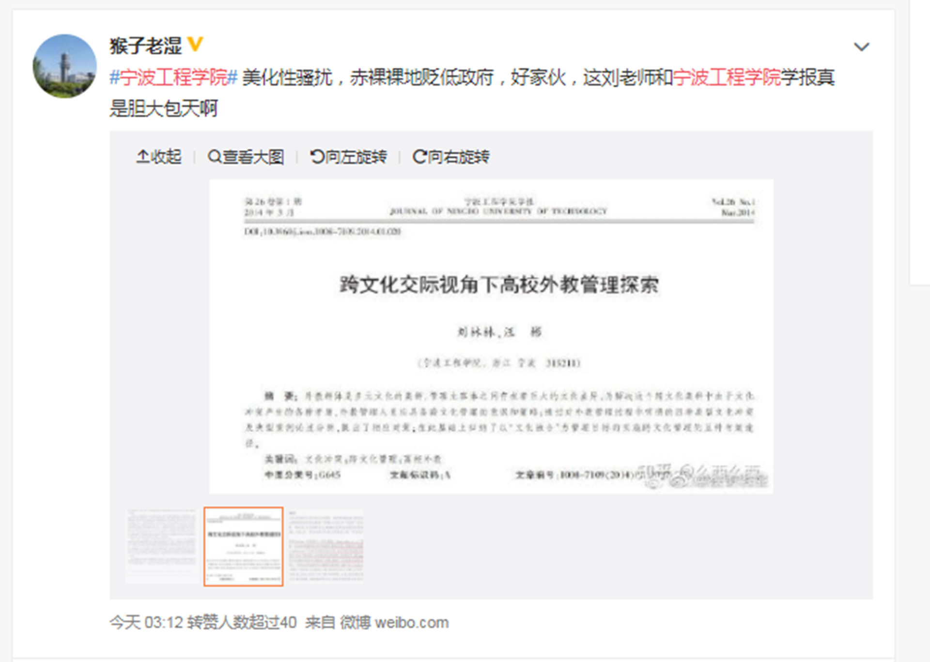Click the magnifier icon beside 查看大图
Image resolution: width=930 pixels, height=662 pixels.
click(215, 156)
